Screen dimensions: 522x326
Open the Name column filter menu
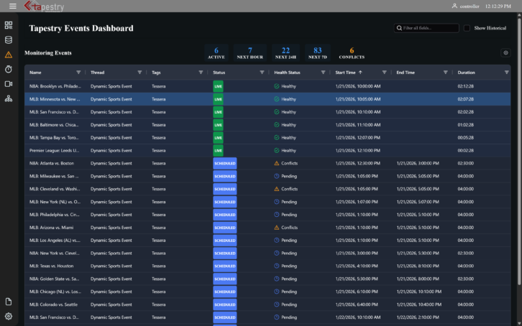(x=78, y=73)
